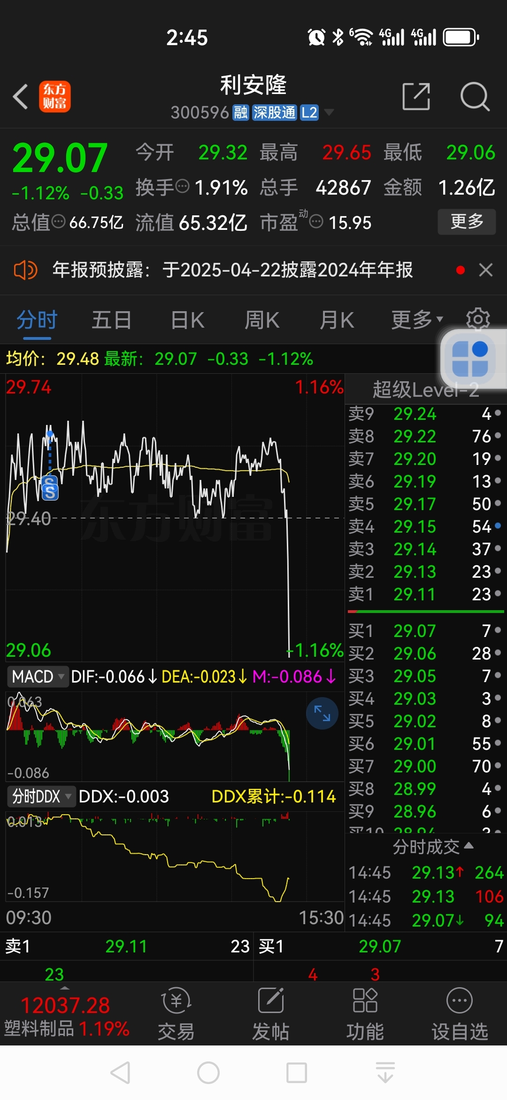This screenshot has width=507, height=1100.
Task: Open 功能 functions icon
Action: [365, 1014]
